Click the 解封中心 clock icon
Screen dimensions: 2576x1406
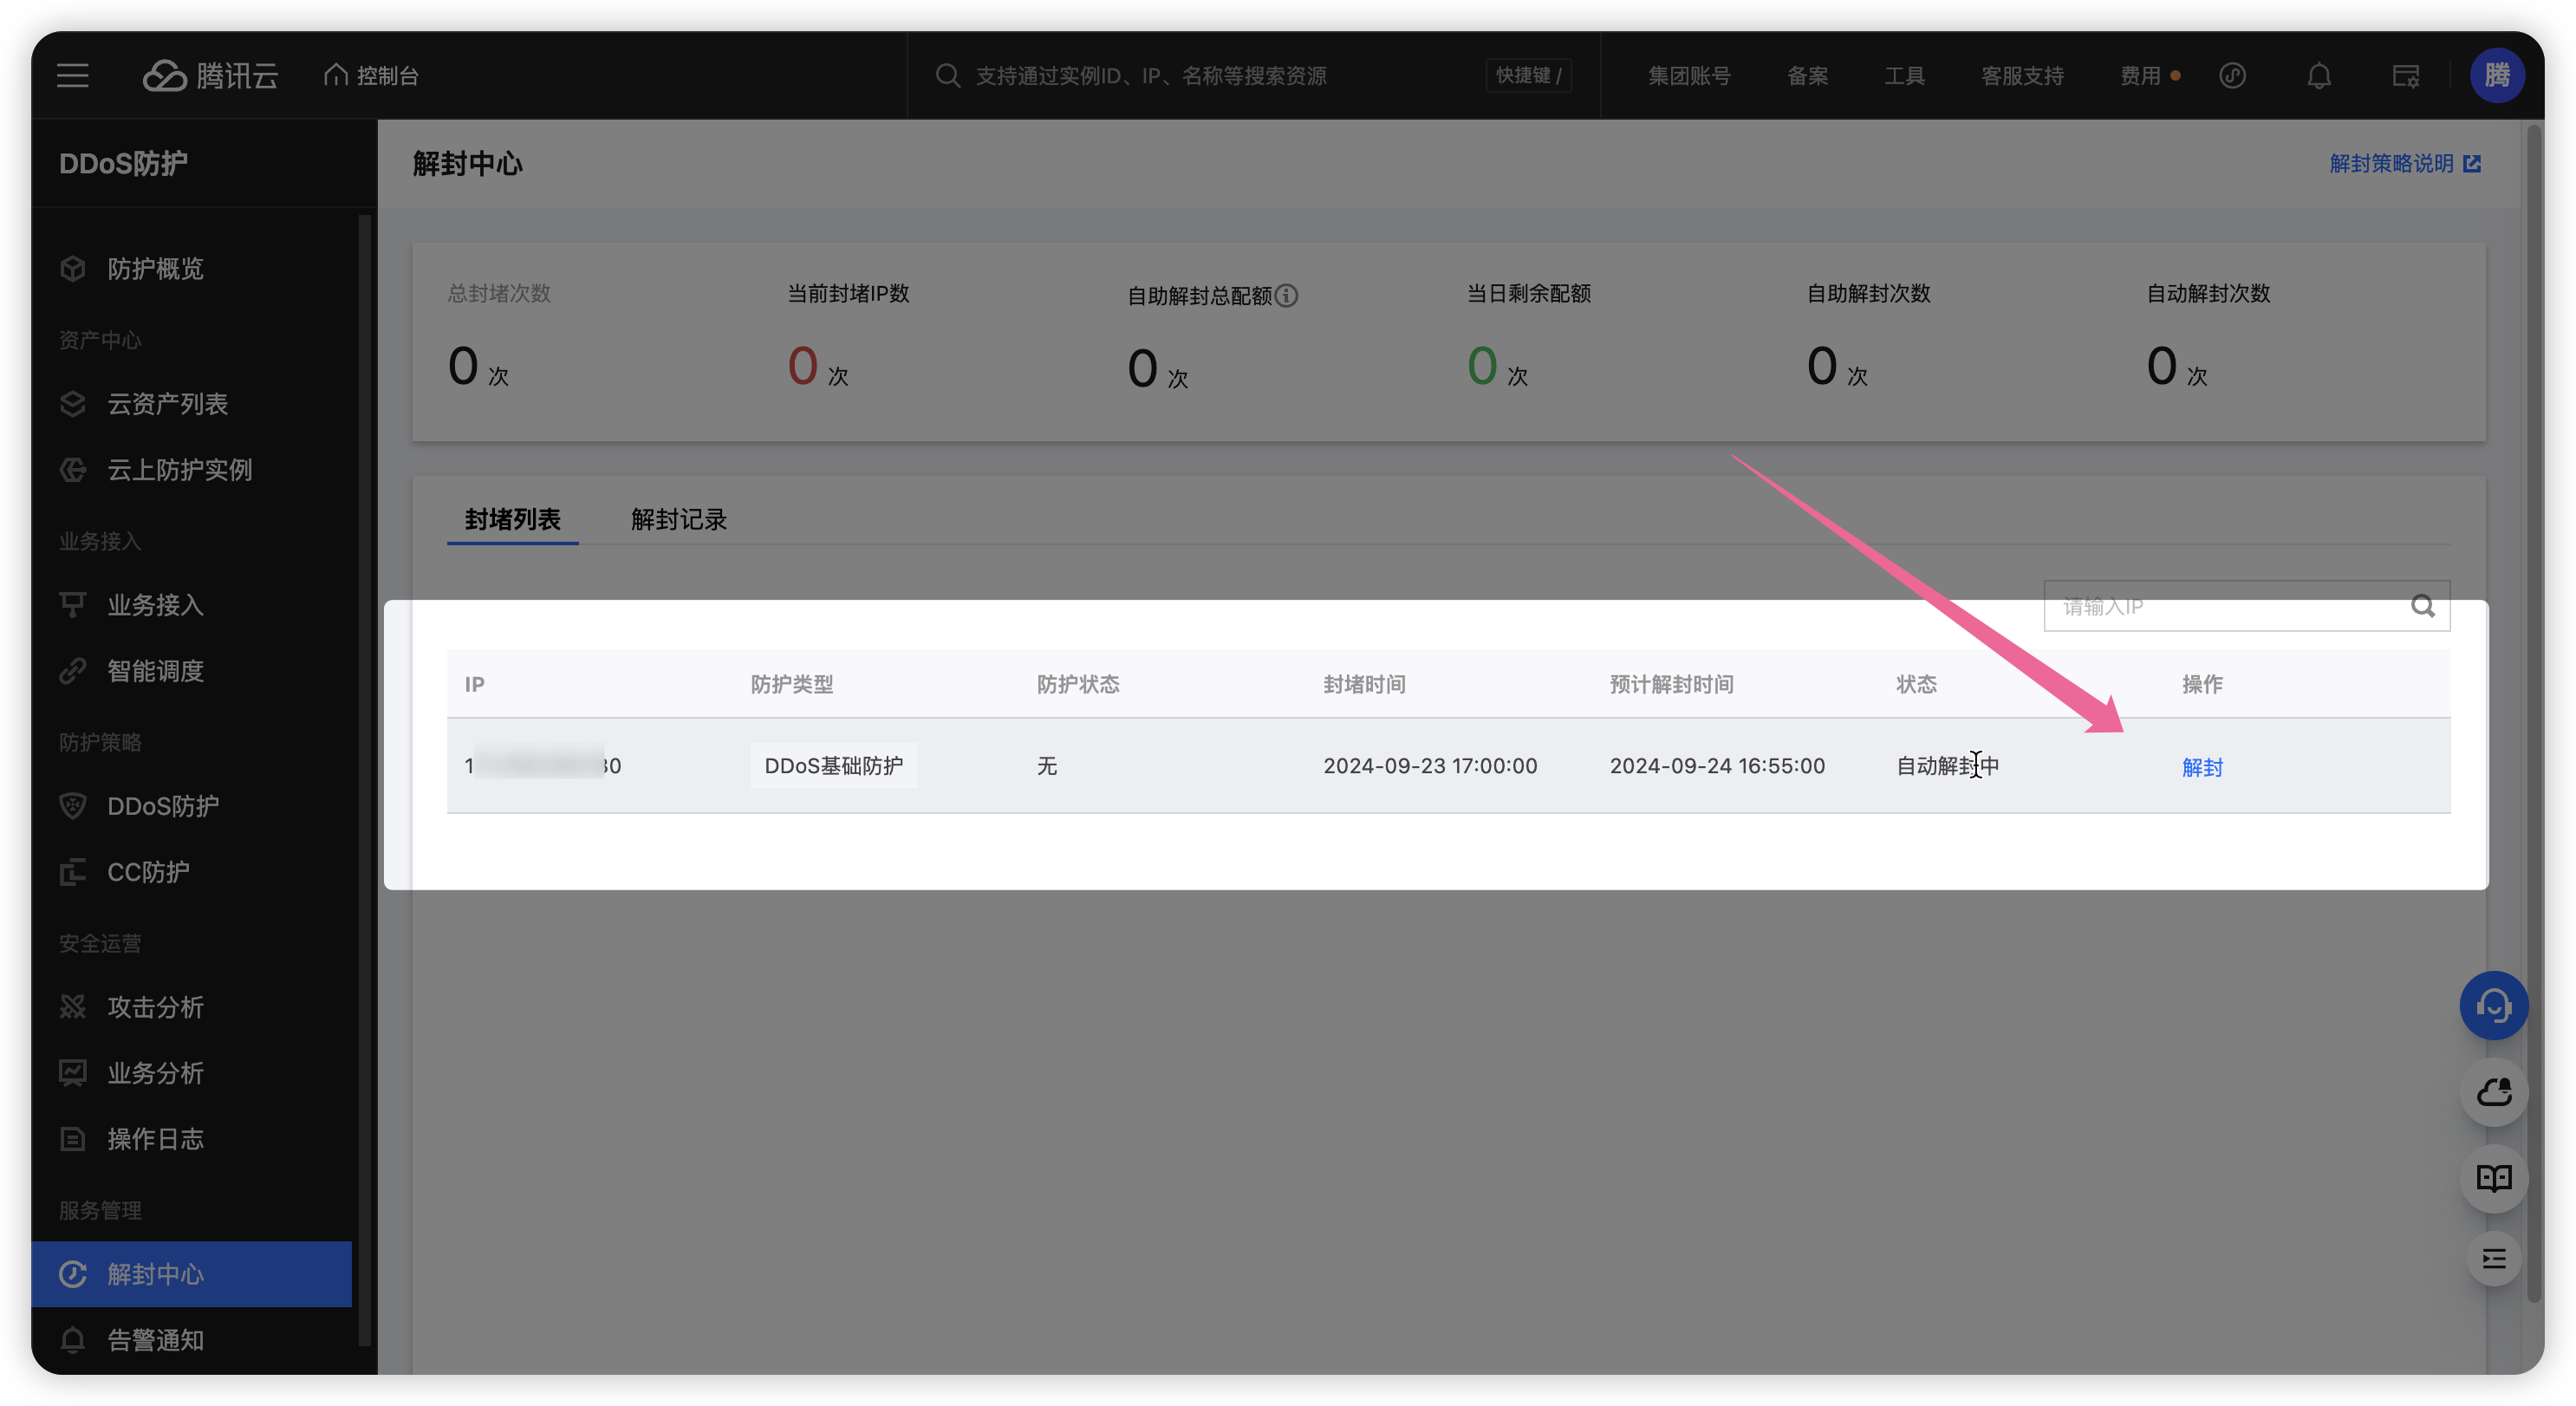73,1274
